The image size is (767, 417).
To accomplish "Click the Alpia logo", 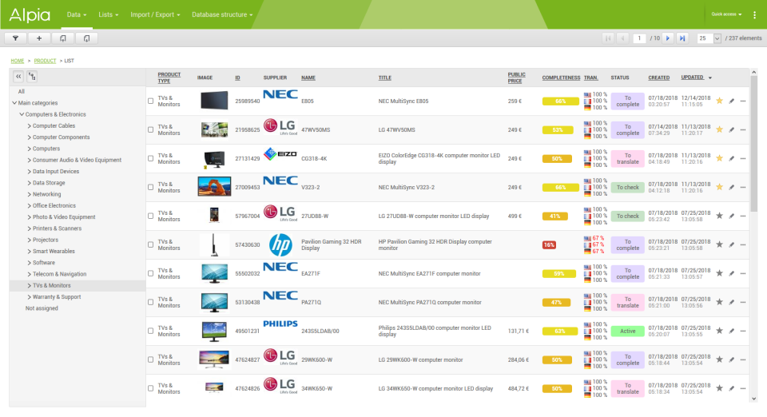I will [30, 14].
